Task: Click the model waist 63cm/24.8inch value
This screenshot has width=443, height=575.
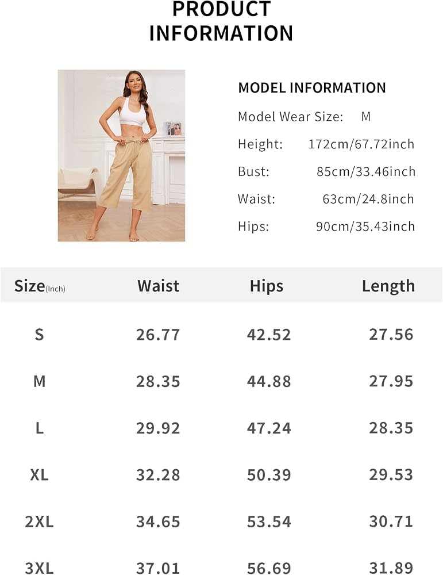Action: point(368,199)
